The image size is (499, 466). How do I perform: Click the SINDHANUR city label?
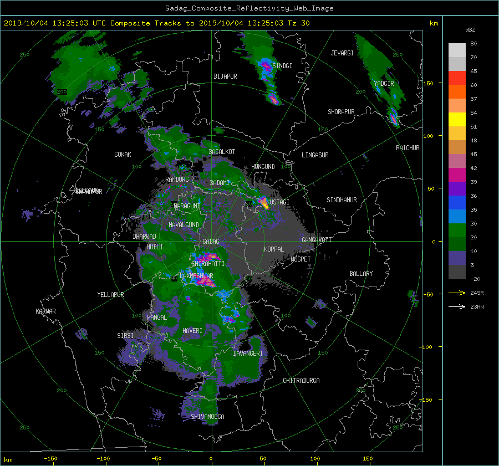point(342,200)
